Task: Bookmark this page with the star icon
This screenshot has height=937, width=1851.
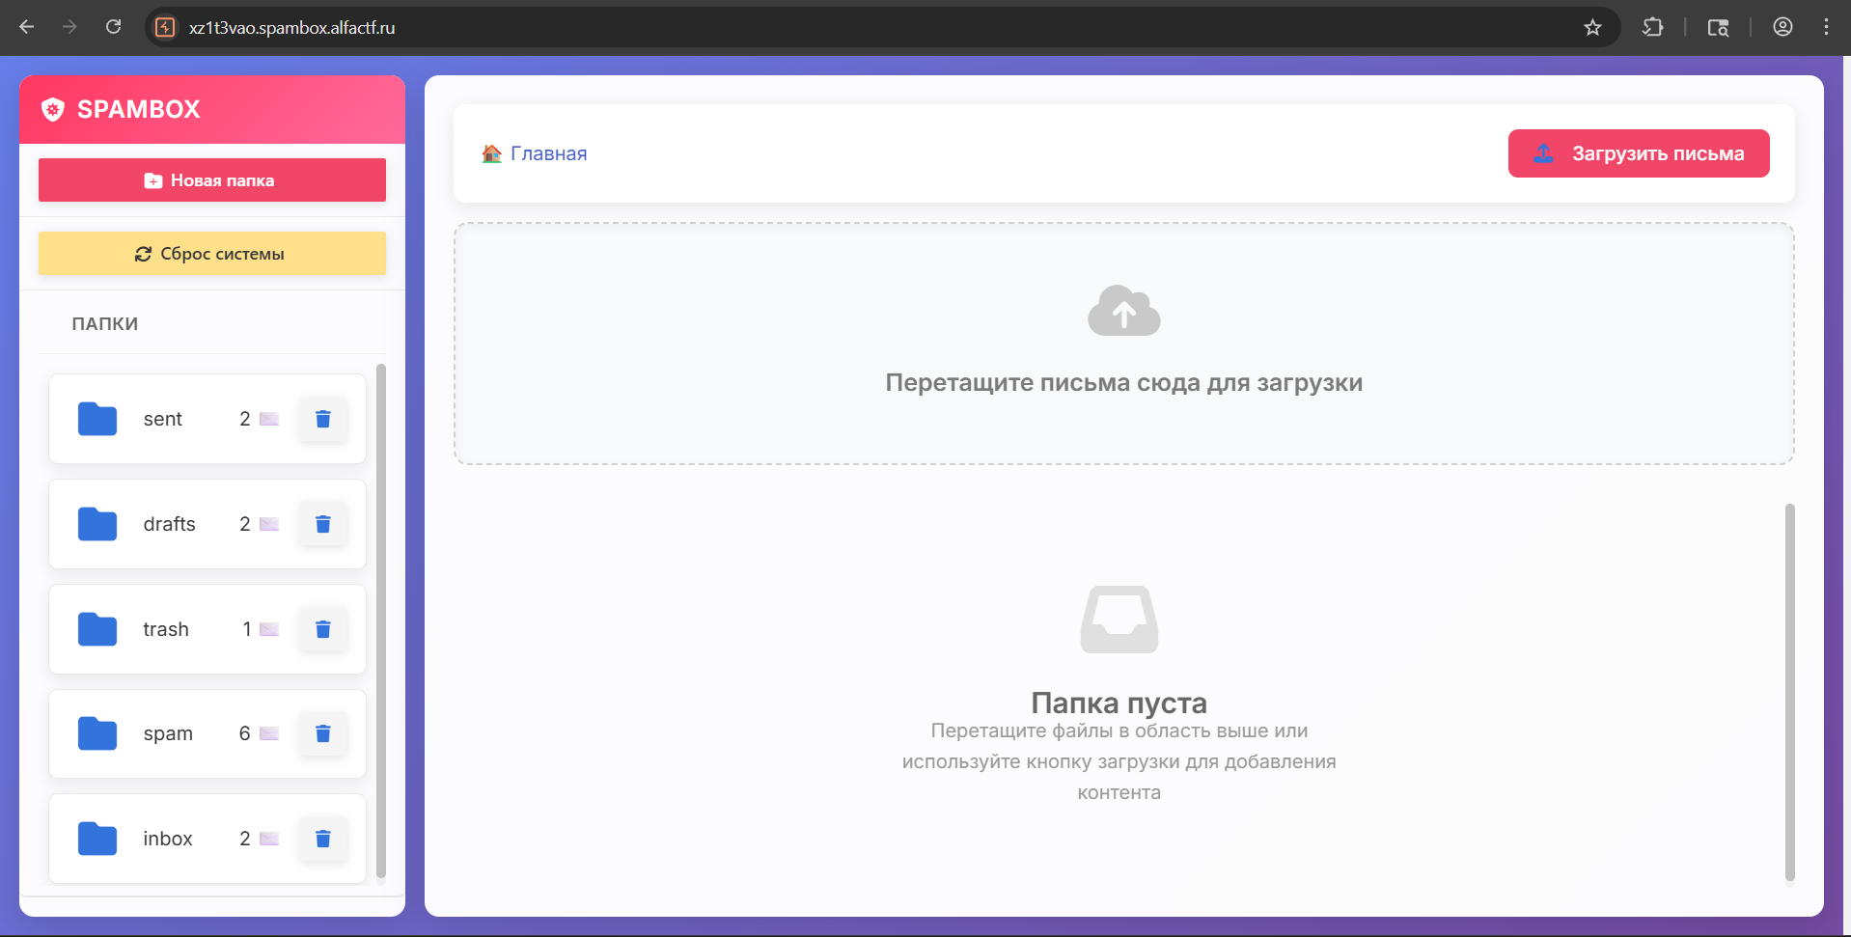Action: (x=1592, y=27)
